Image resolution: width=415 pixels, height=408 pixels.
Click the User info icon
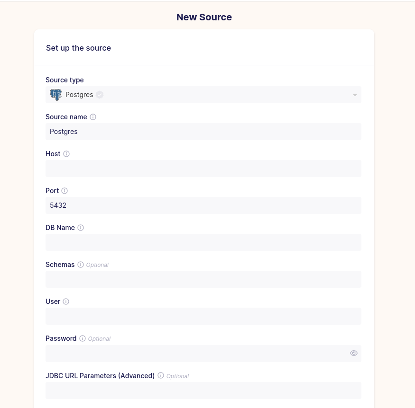click(x=66, y=302)
